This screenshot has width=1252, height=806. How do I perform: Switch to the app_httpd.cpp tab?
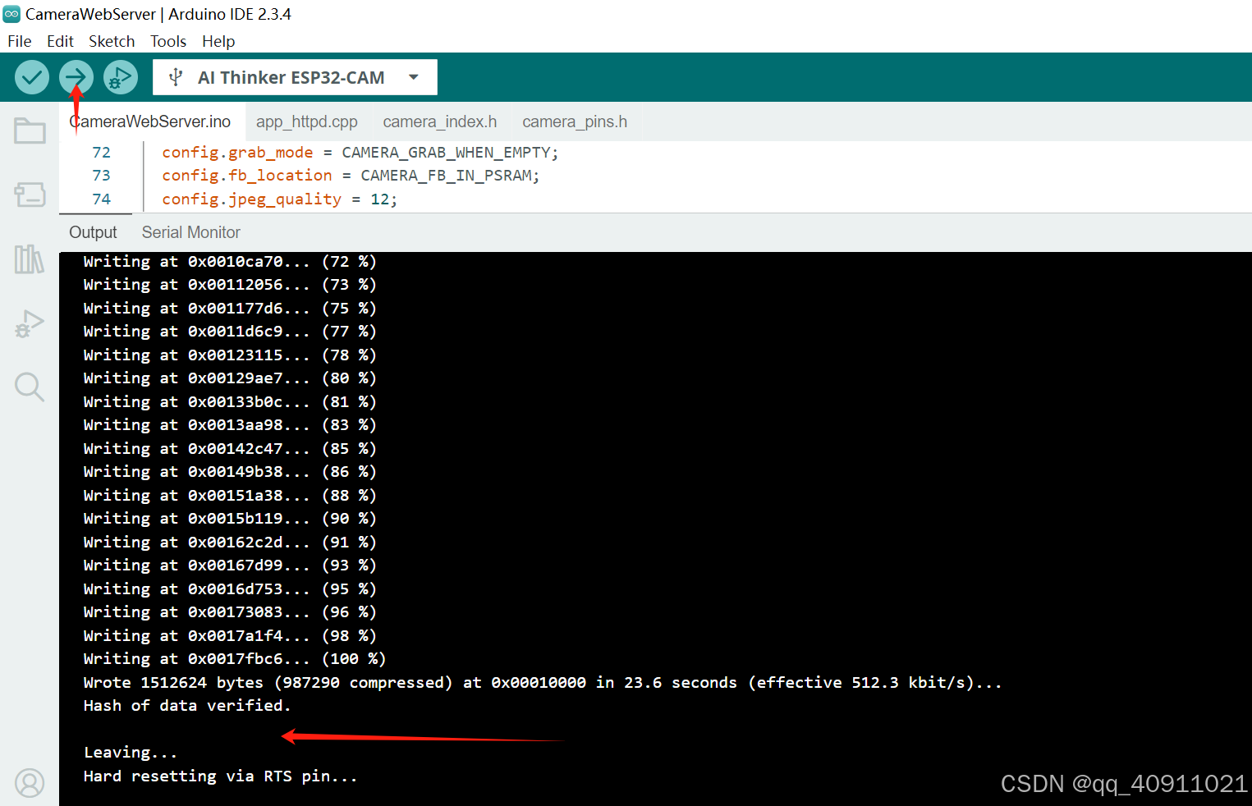click(306, 121)
